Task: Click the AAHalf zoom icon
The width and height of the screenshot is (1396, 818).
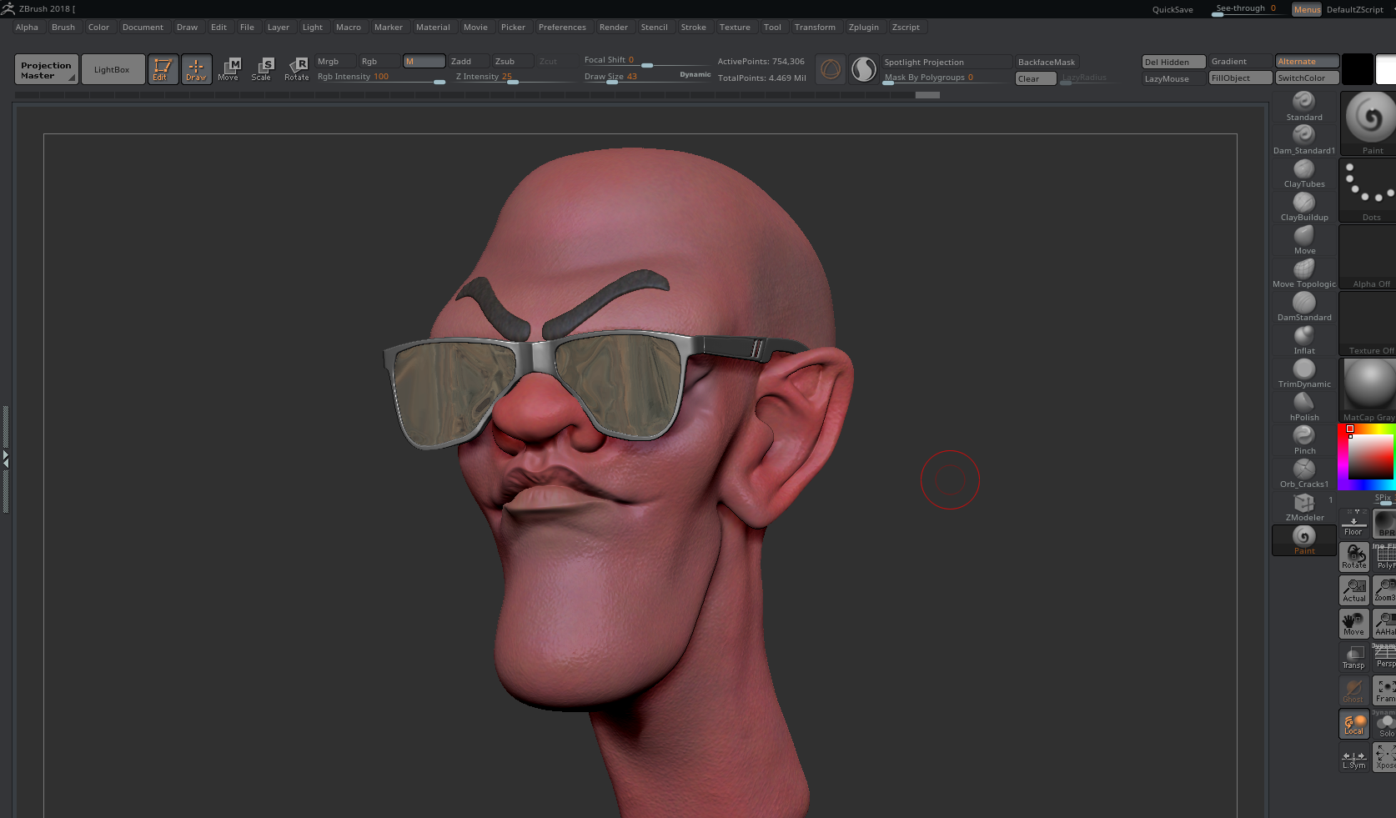Action: coord(1384,624)
